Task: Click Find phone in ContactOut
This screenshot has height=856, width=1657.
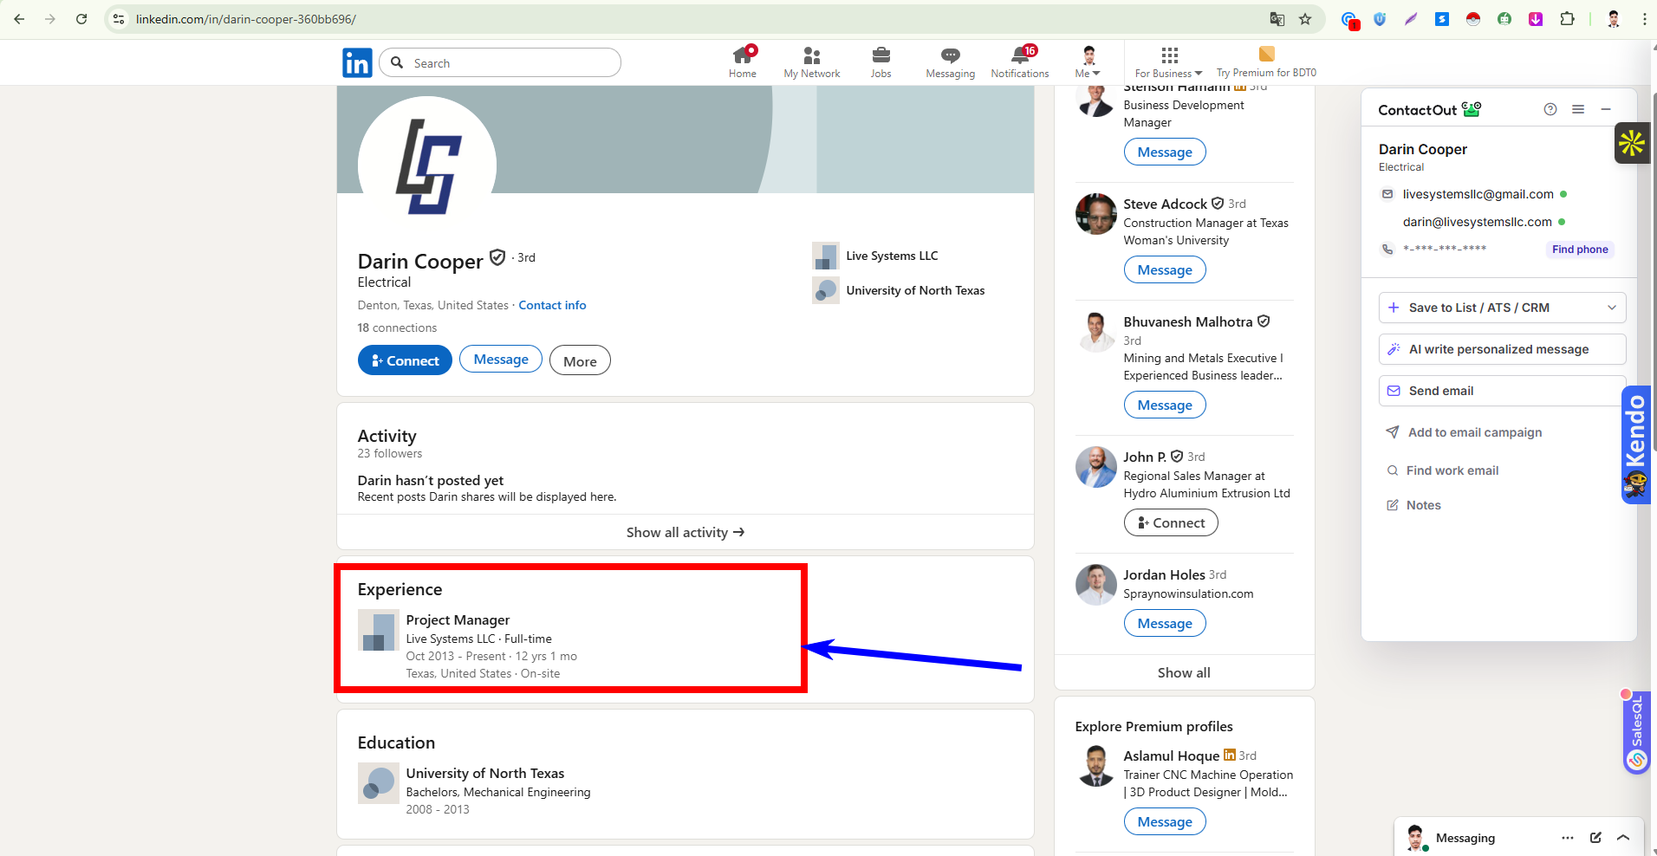Action: pyautogui.click(x=1580, y=250)
